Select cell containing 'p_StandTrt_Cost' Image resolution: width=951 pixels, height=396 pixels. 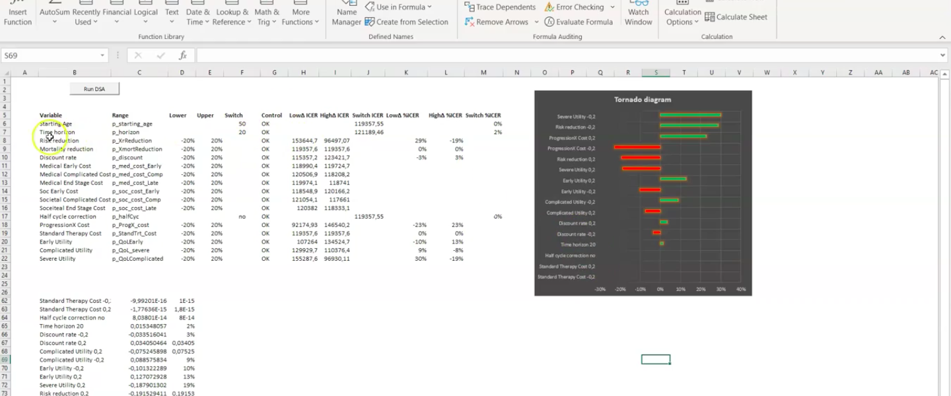139,234
